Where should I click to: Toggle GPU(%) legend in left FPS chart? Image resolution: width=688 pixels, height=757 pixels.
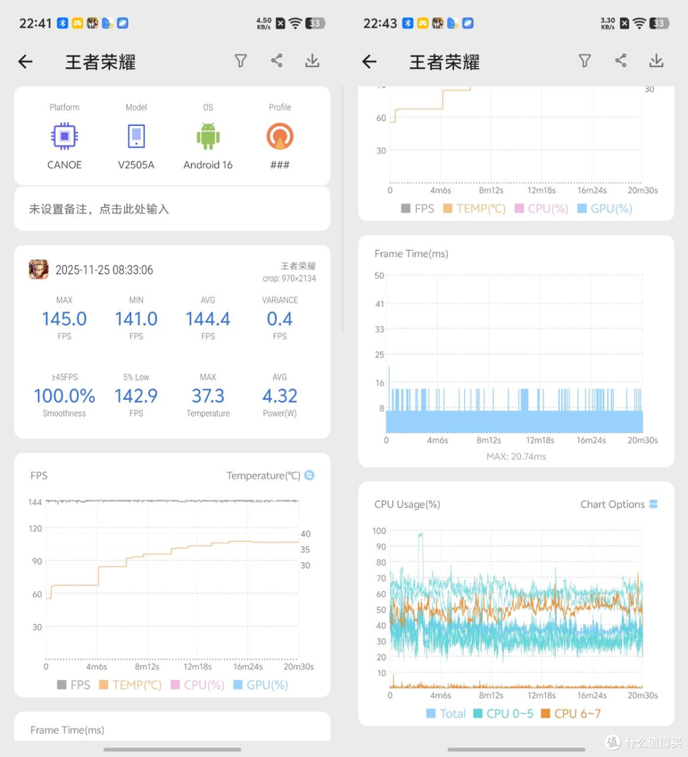[x=261, y=684]
